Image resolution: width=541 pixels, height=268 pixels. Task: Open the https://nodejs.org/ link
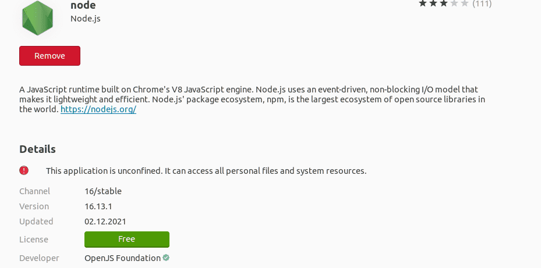click(x=98, y=109)
